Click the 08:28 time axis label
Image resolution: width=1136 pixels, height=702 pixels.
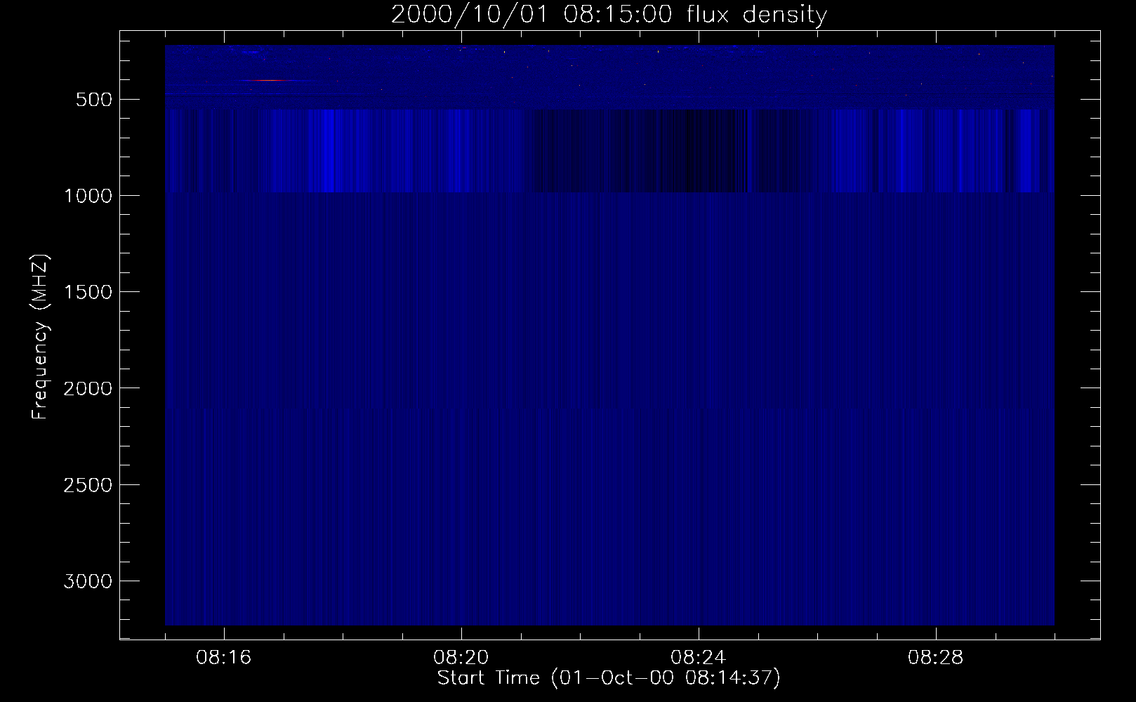pyautogui.click(x=935, y=658)
